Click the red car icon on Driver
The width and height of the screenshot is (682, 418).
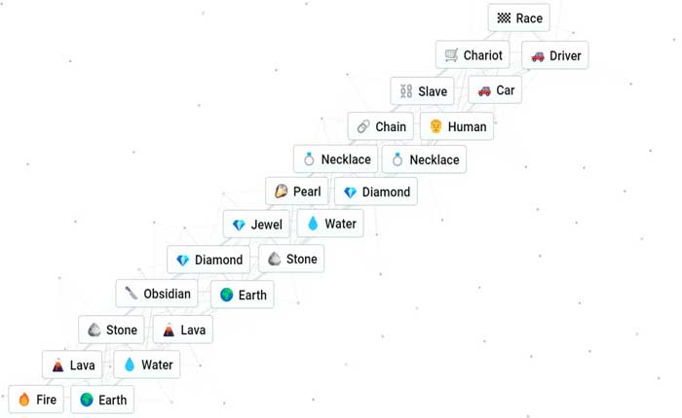point(538,56)
